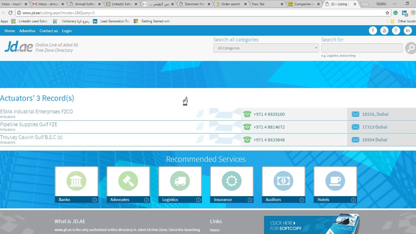Open the Apps bookmarks shortcut
This screenshot has width=416, height=234.
click(x=4, y=21)
